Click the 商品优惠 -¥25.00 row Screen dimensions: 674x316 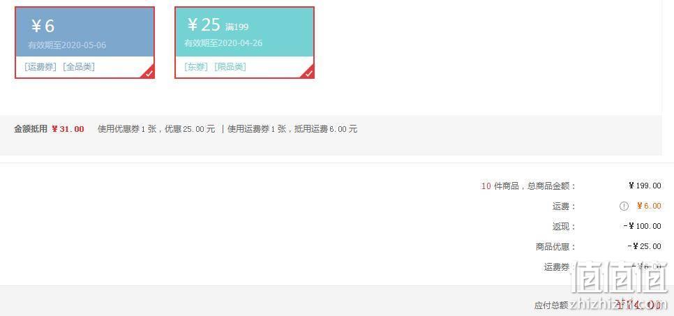pos(599,246)
